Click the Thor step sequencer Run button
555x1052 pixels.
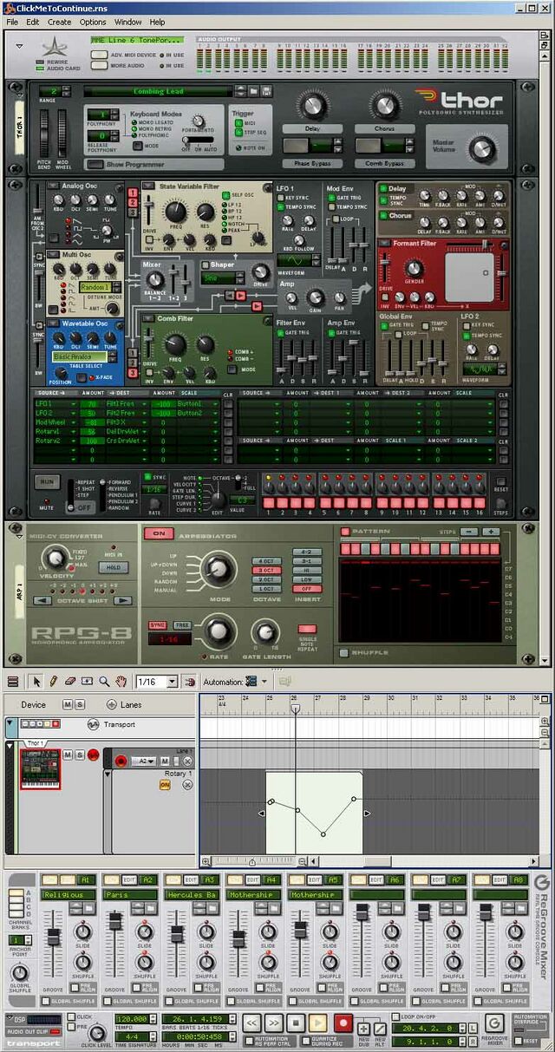coord(46,480)
